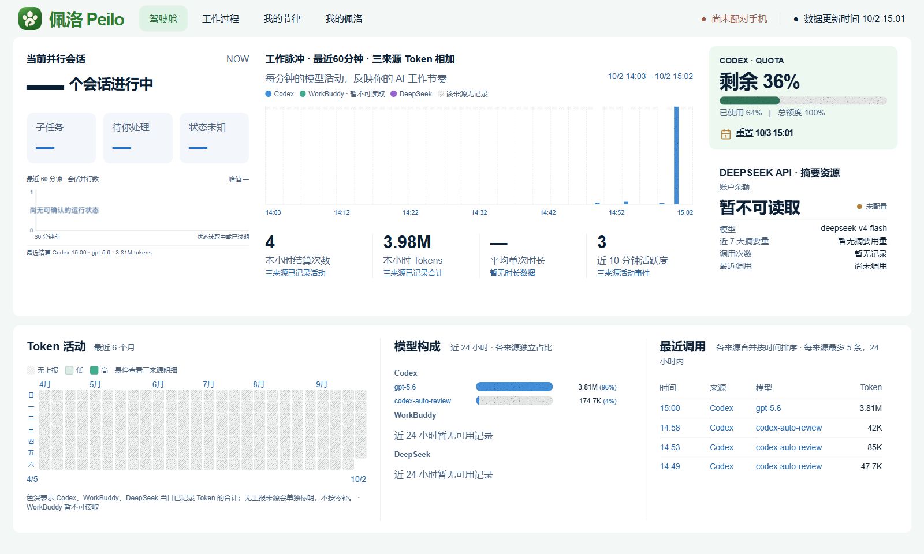Screen dimensions: 924x554
Task: Click the 三来源已记录活动 link
Action: [x=295, y=273]
